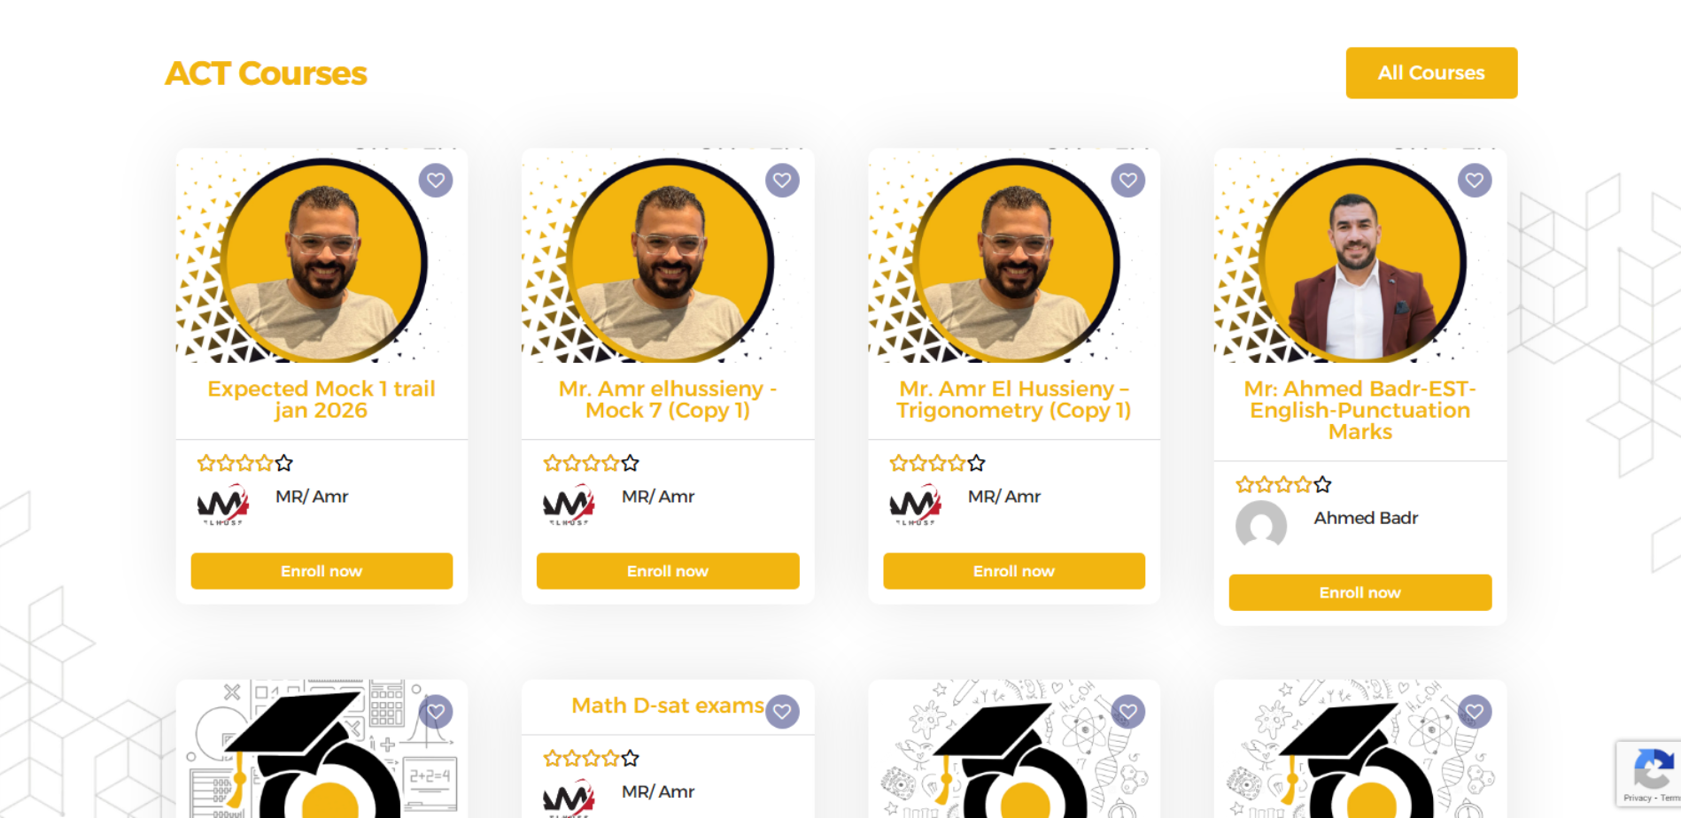Click the reCAPTCHA badge icon

point(1652,768)
